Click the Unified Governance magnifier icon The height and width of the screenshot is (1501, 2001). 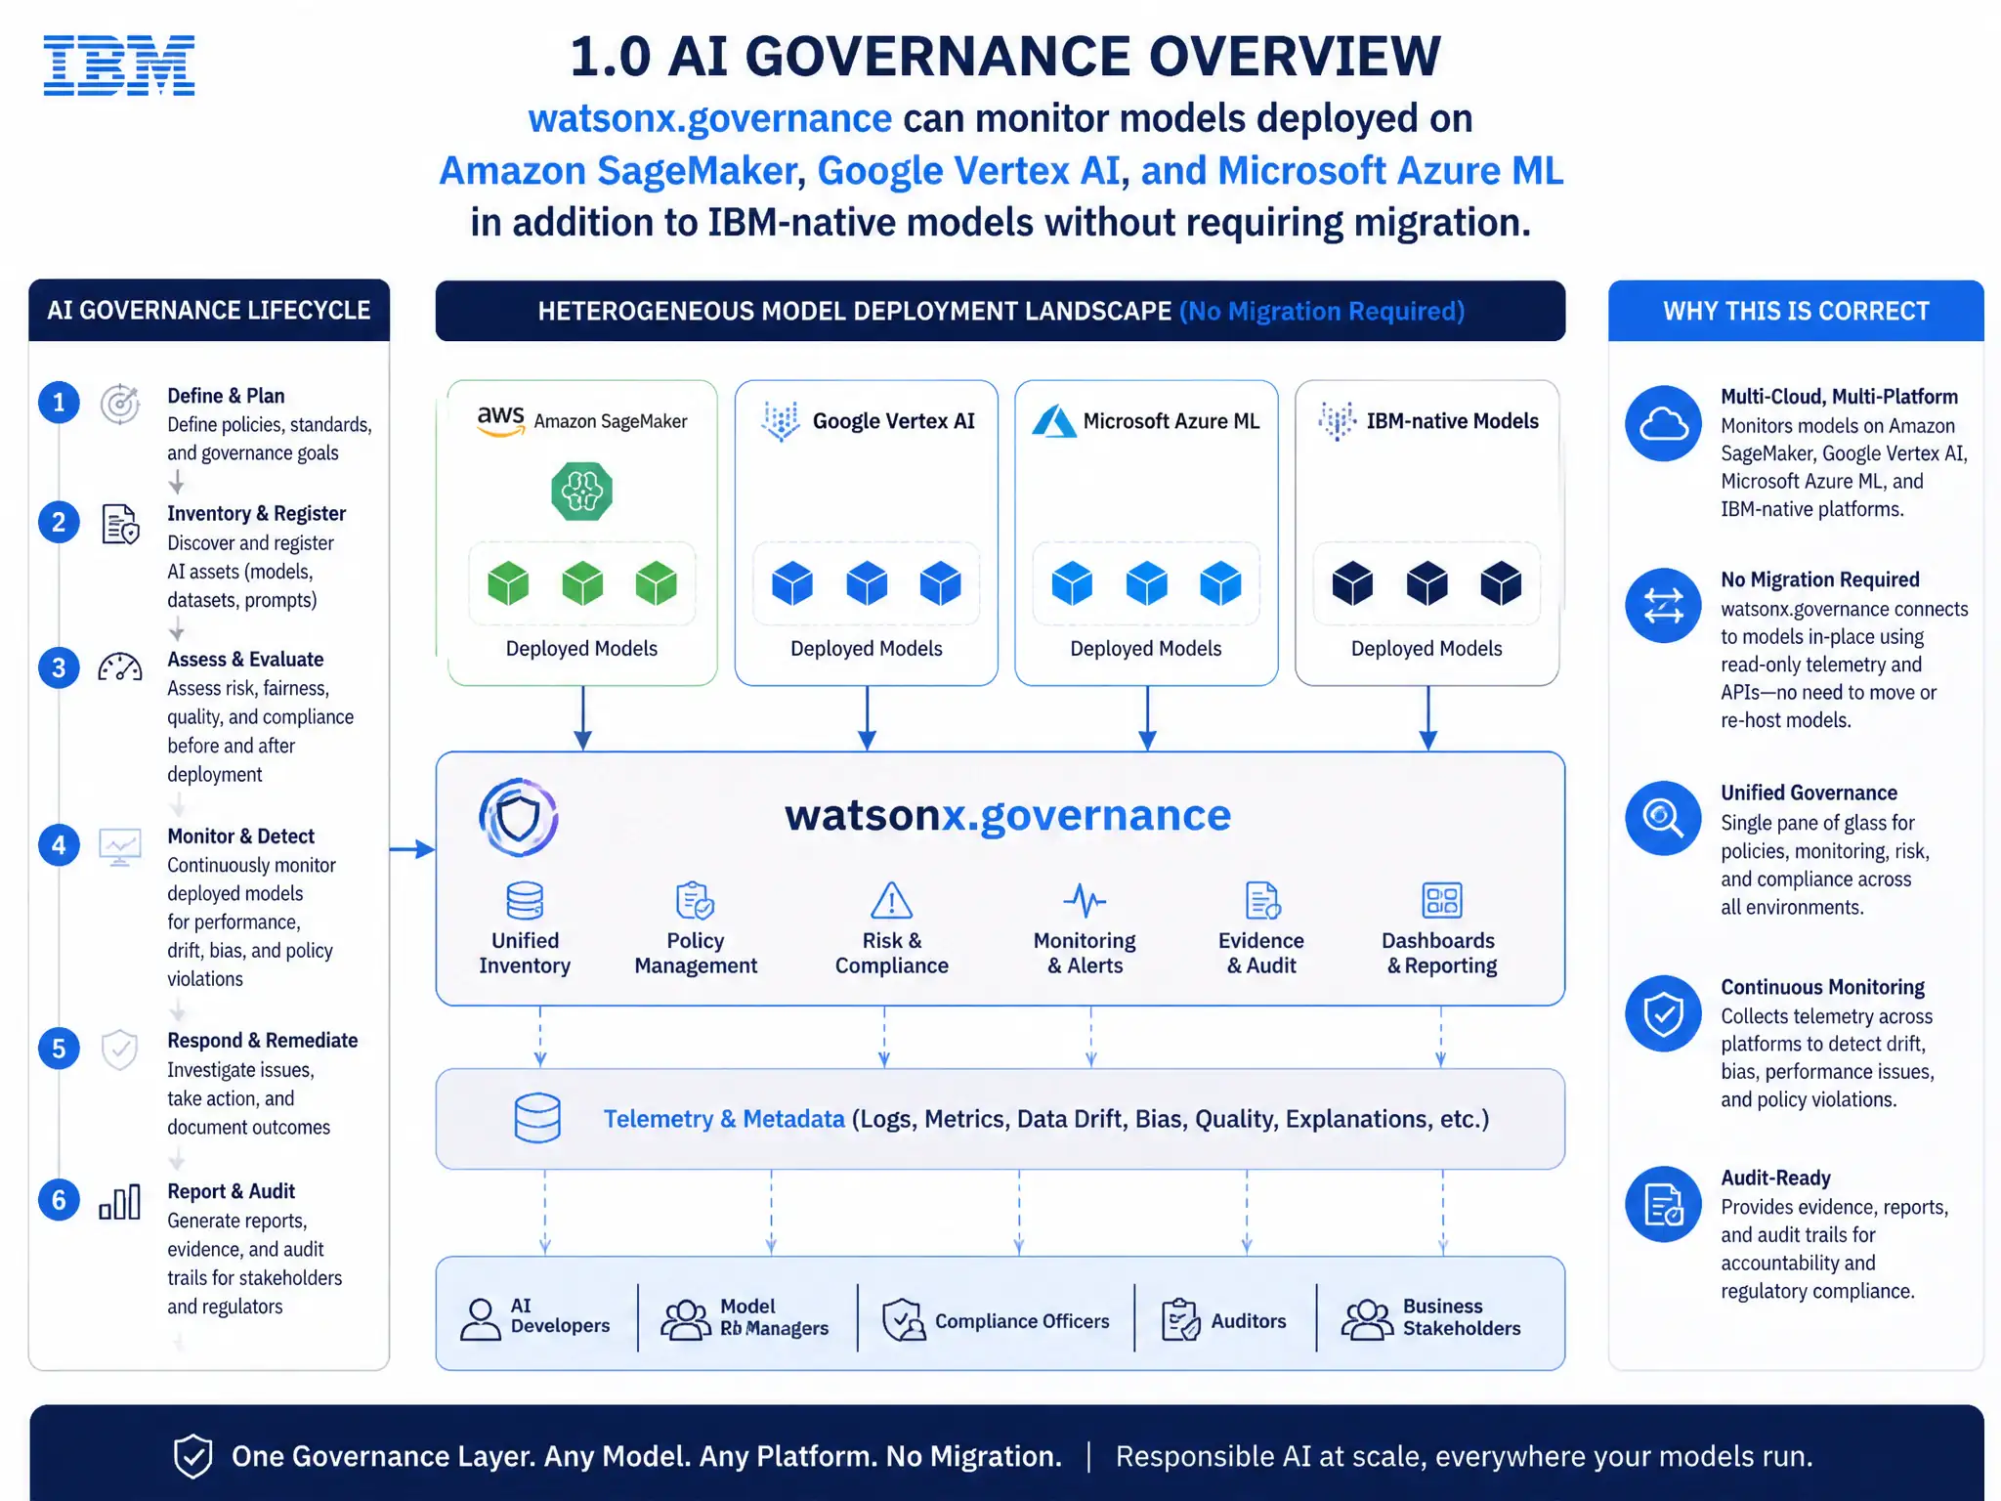point(1663,818)
